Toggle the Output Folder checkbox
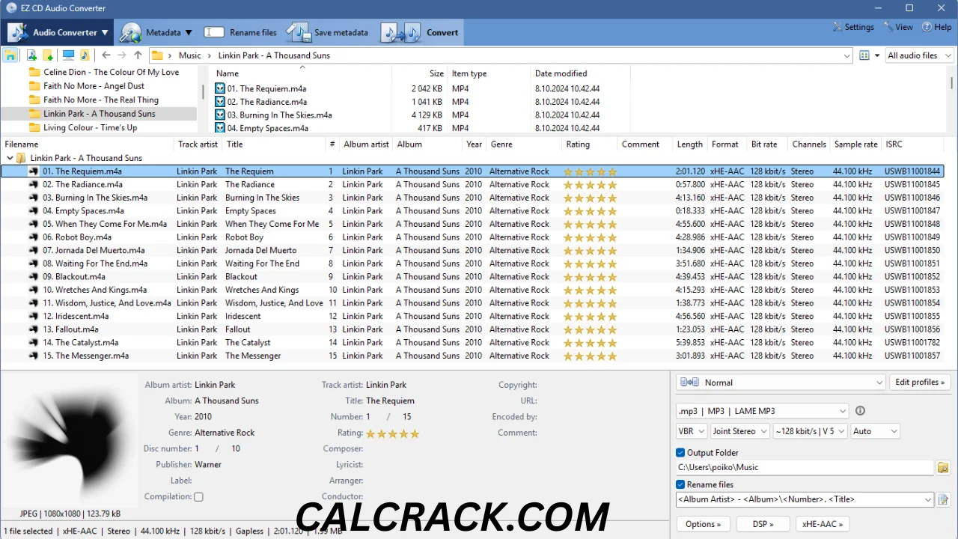Screen dimensions: 958x539 [x=680, y=453]
